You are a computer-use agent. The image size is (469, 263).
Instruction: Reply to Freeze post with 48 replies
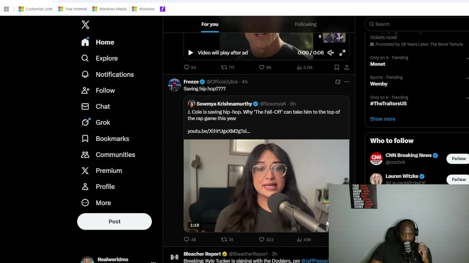[190, 240]
